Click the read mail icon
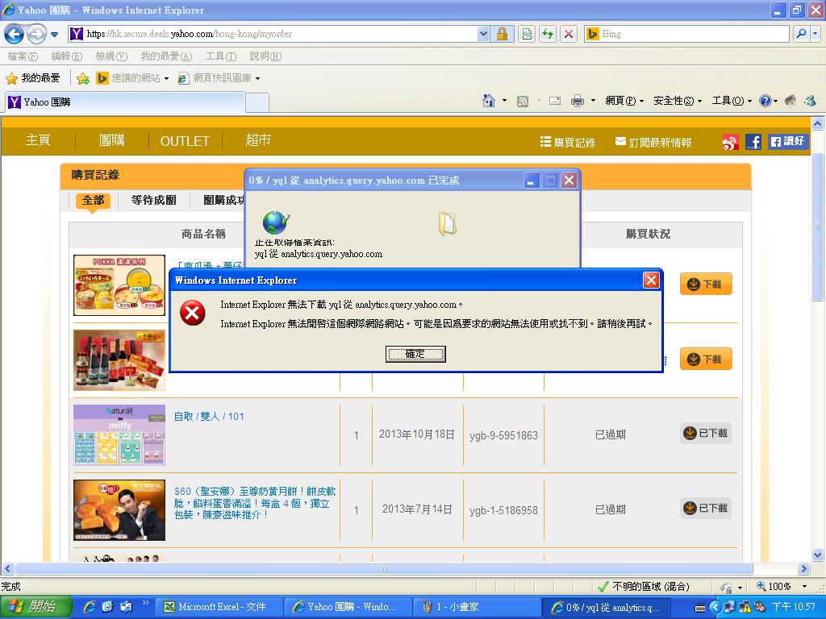The width and height of the screenshot is (826, 619). coord(555,101)
